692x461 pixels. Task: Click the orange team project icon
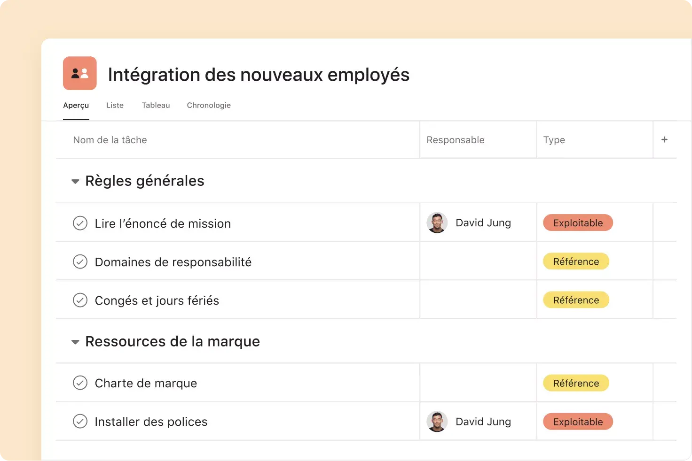click(79, 73)
